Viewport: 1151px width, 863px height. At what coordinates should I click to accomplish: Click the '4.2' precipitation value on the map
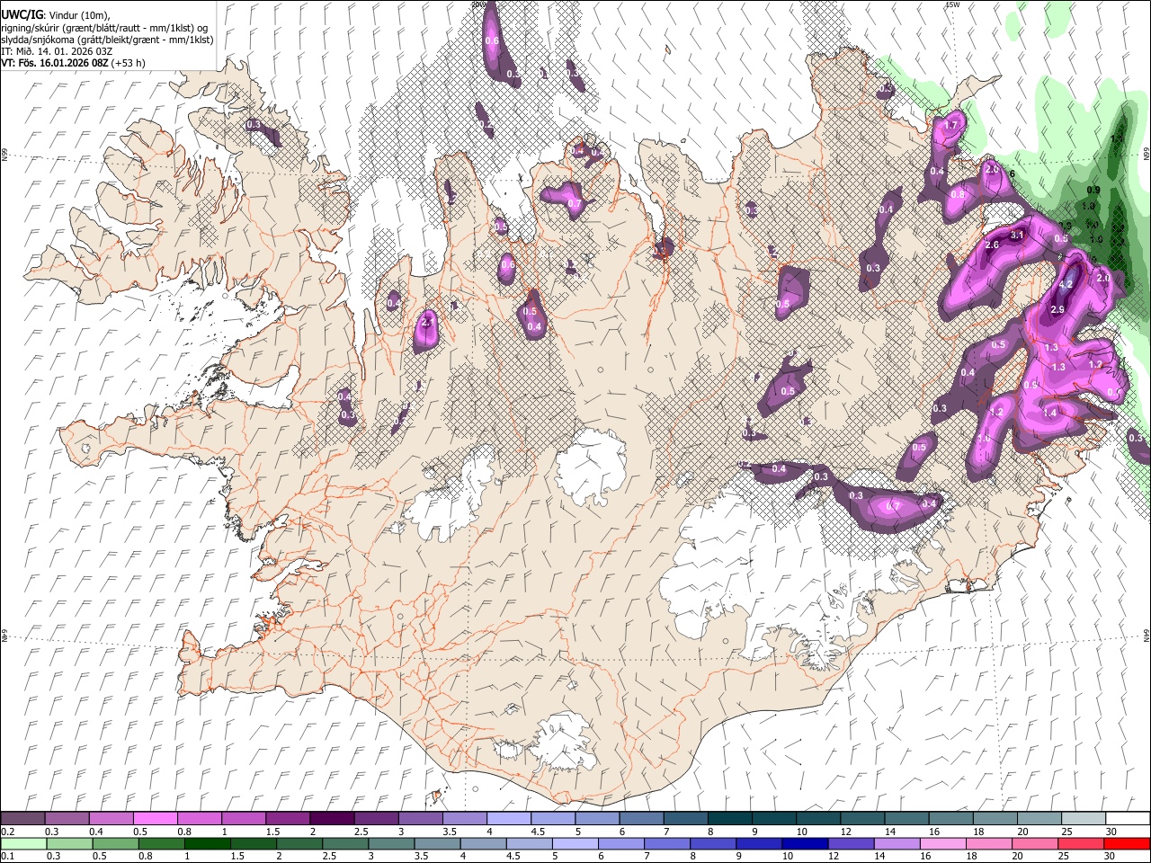(x=1066, y=284)
